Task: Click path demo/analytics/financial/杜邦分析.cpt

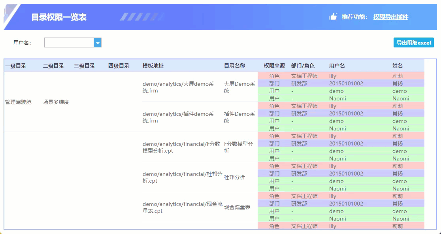Action: click(183, 177)
